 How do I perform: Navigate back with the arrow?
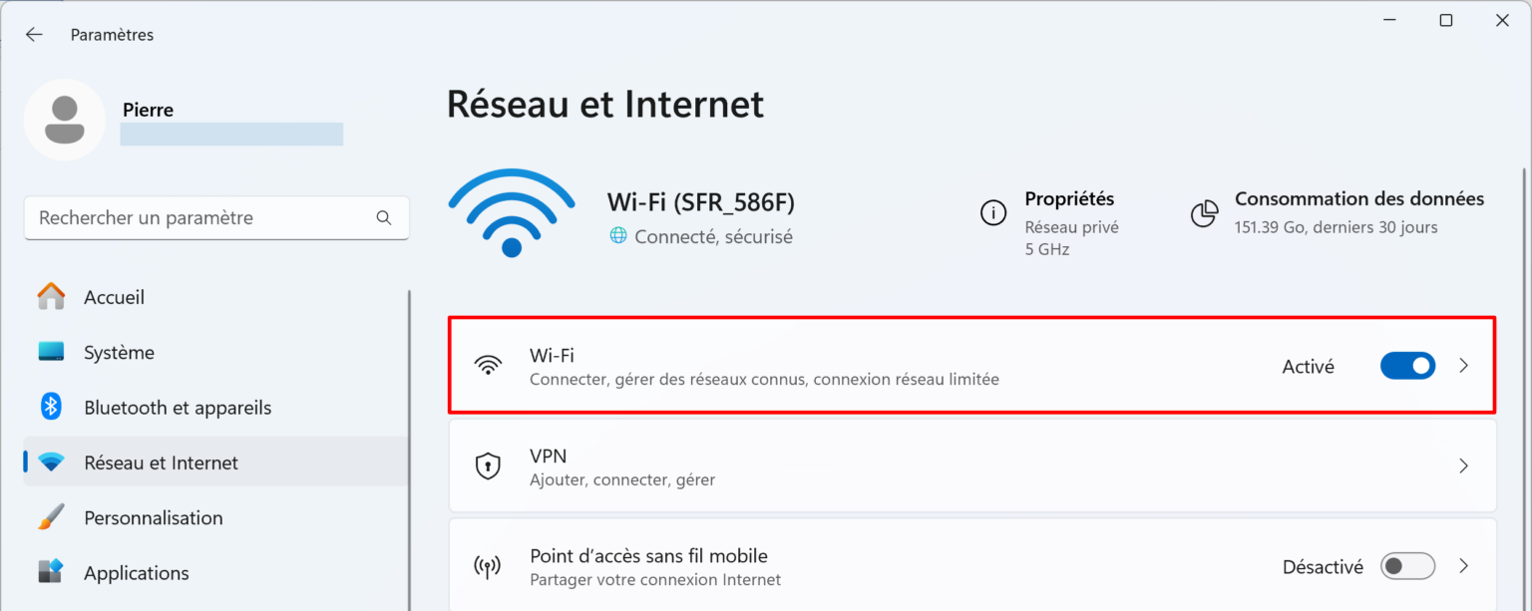coord(33,33)
